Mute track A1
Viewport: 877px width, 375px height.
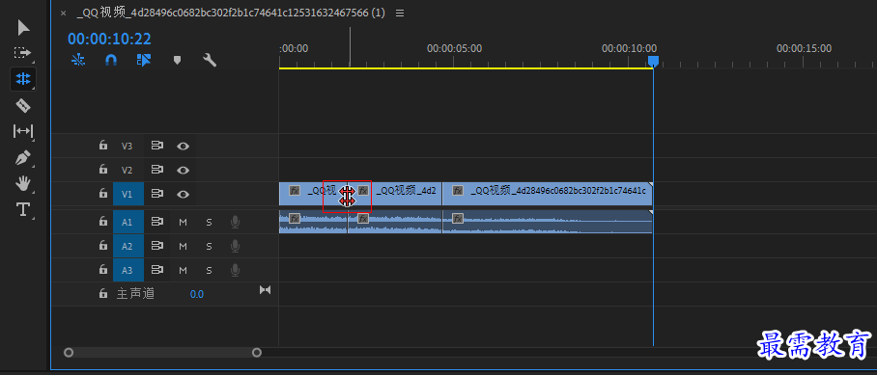tap(183, 222)
